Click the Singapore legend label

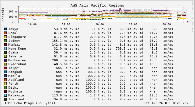pos(17,37)
